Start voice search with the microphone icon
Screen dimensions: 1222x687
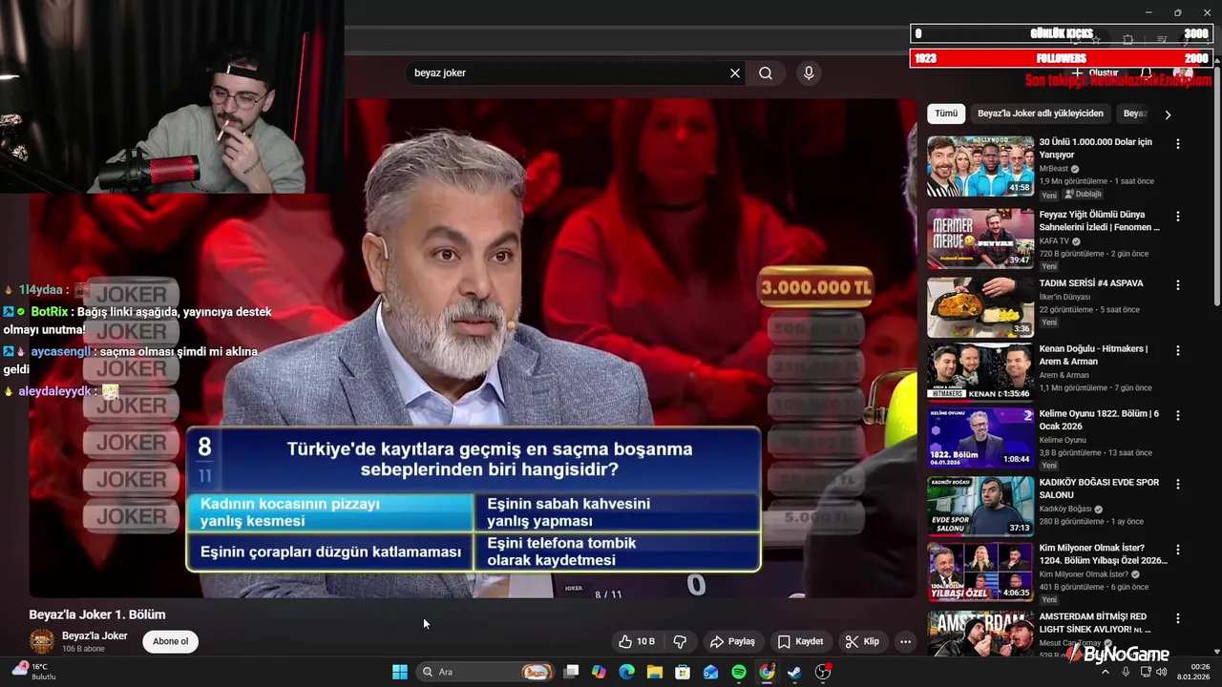(809, 73)
